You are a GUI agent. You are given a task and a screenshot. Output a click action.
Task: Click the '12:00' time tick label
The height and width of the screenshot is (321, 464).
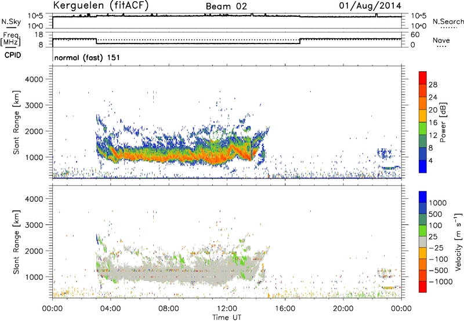click(x=227, y=309)
